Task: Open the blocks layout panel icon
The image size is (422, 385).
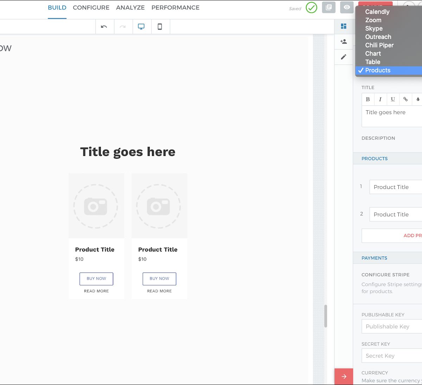Action: pos(344,26)
